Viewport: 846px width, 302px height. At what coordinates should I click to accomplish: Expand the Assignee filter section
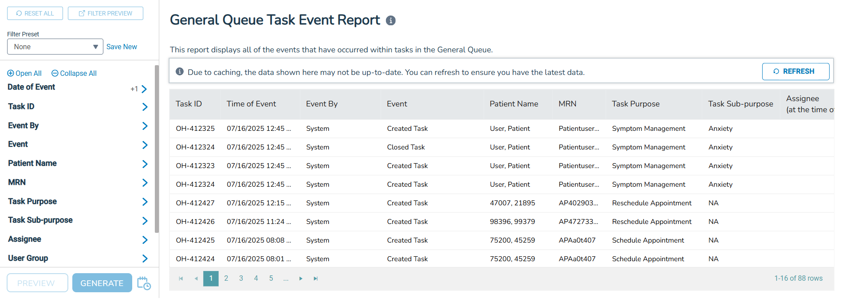[145, 240]
